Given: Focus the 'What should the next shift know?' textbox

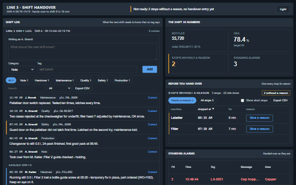Looking at the screenshot, I should tap(82, 51).
